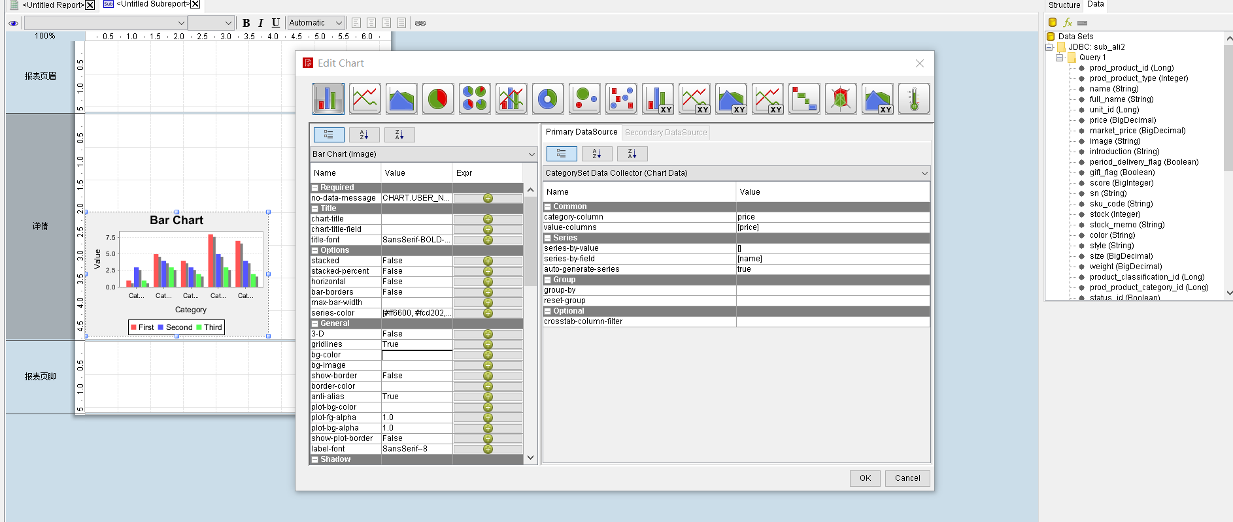Collapse the Common group in datasource
This screenshot has width=1233, height=522.
click(x=548, y=206)
